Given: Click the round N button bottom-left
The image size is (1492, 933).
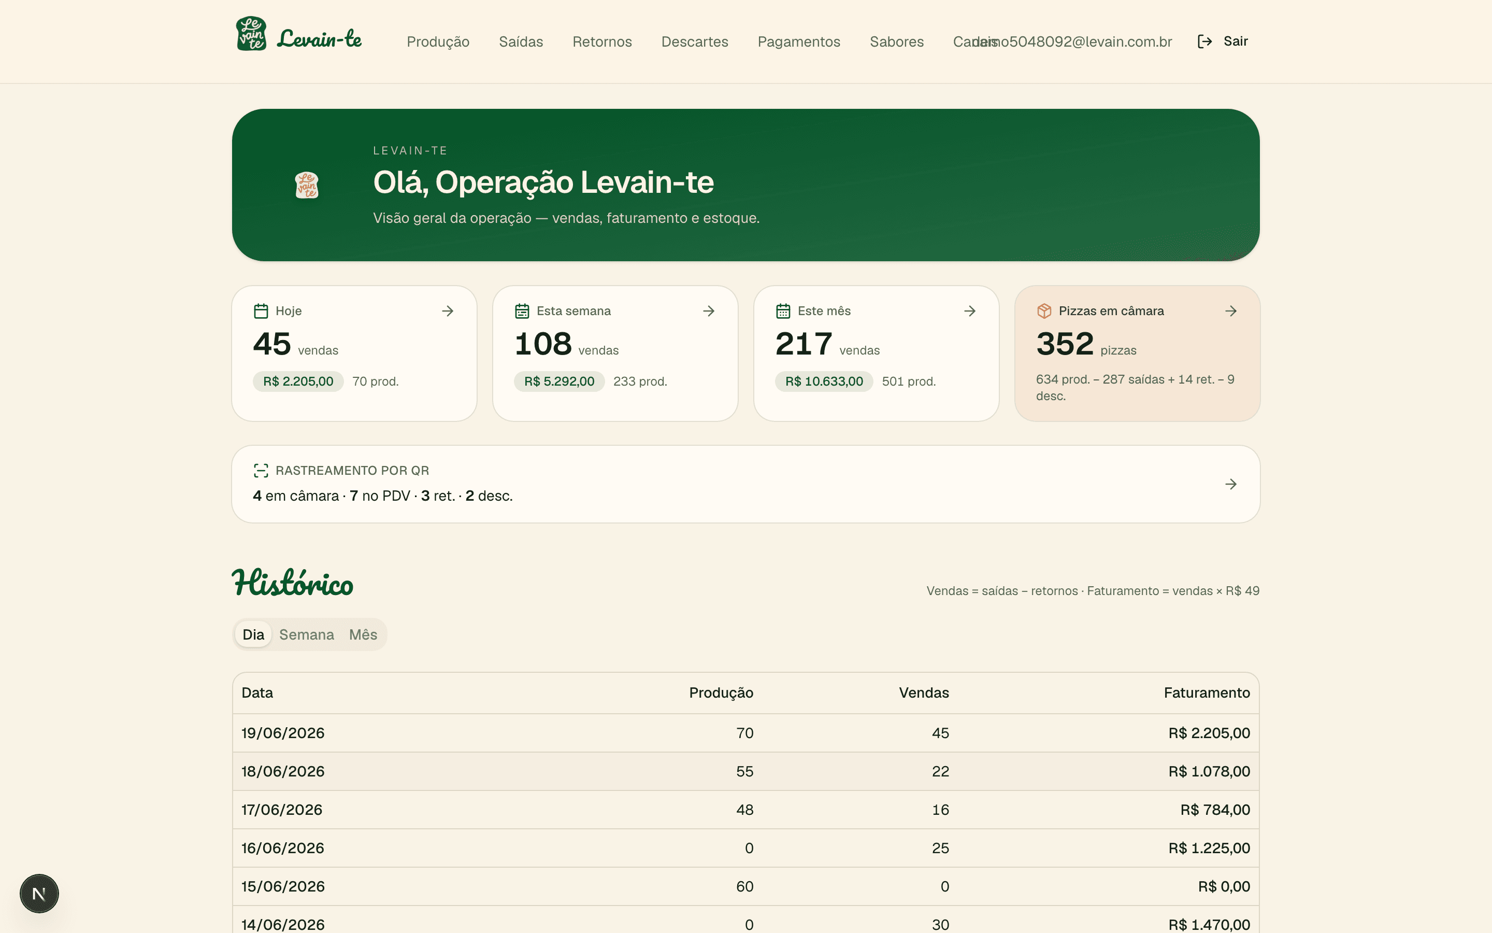Looking at the screenshot, I should (39, 894).
